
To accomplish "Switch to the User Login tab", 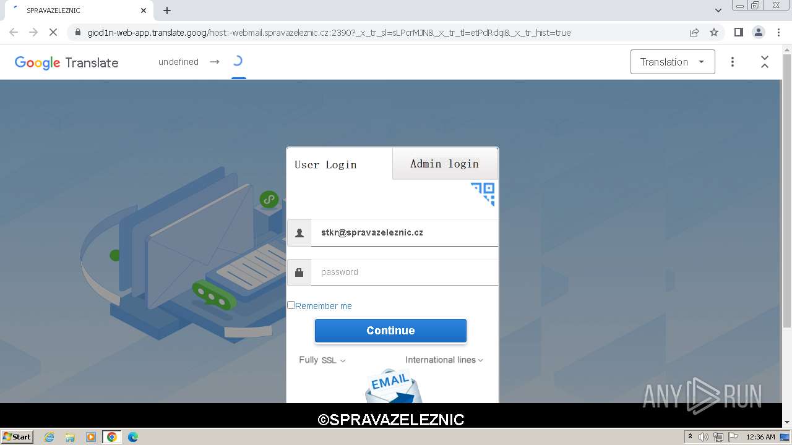I will coord(340,164).
